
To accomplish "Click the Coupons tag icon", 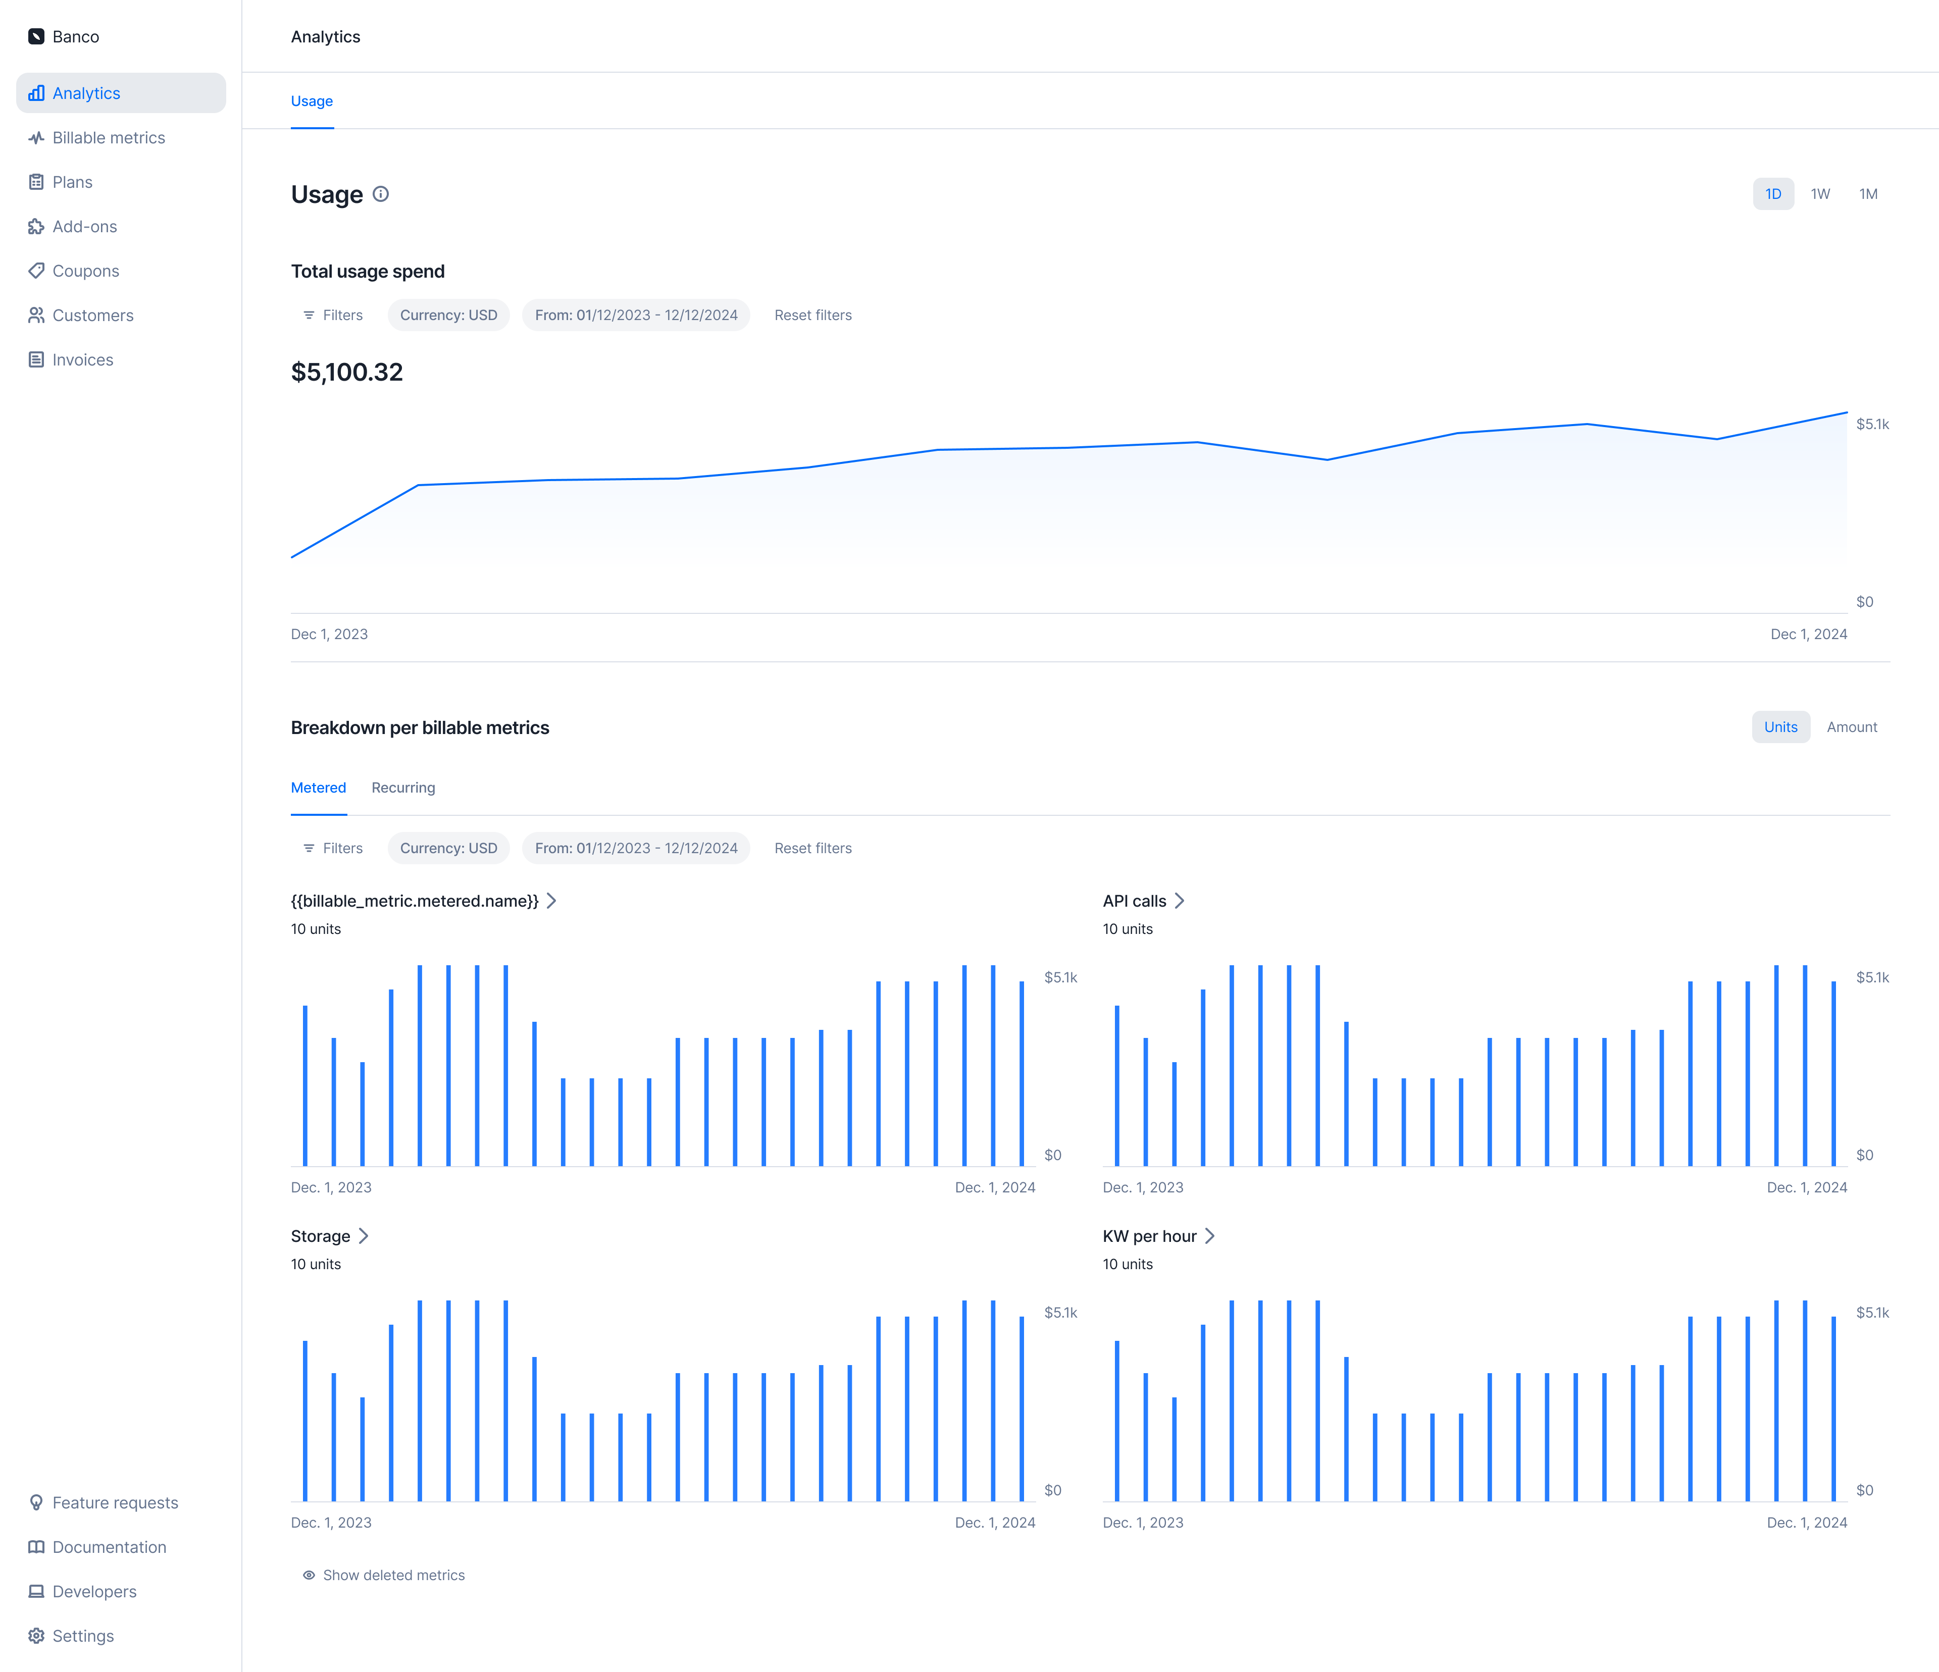I will (36, 271).
